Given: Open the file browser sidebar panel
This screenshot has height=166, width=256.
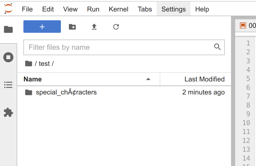Looking at the screenshot, I should pos(8,29).
